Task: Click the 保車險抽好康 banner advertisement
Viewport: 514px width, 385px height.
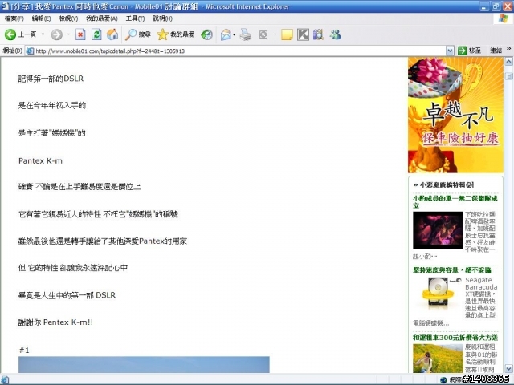Action: click(455, 115)
